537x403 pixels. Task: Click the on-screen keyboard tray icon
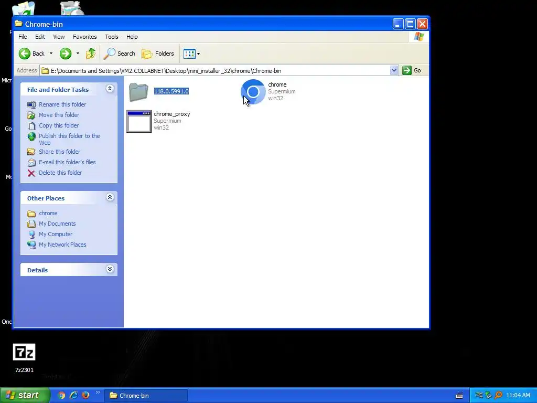(x=459, y=396)
